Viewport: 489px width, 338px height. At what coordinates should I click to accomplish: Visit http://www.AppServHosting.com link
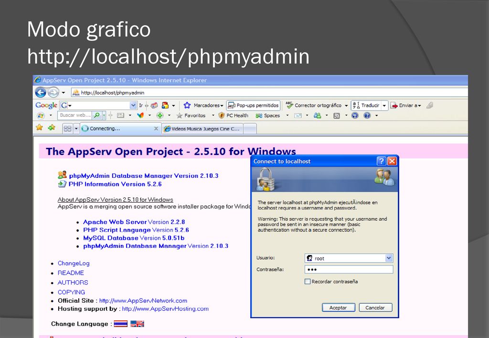pyautogui.click(x=165, y=309)
